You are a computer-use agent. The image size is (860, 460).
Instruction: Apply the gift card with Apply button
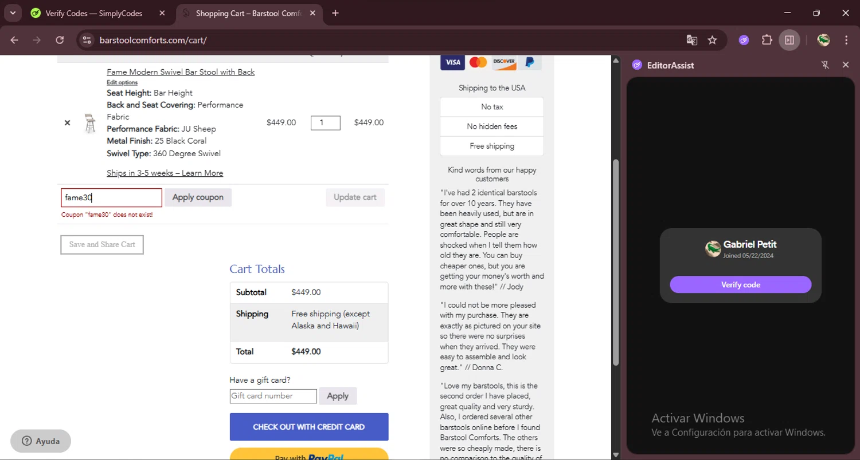(338, 396)
